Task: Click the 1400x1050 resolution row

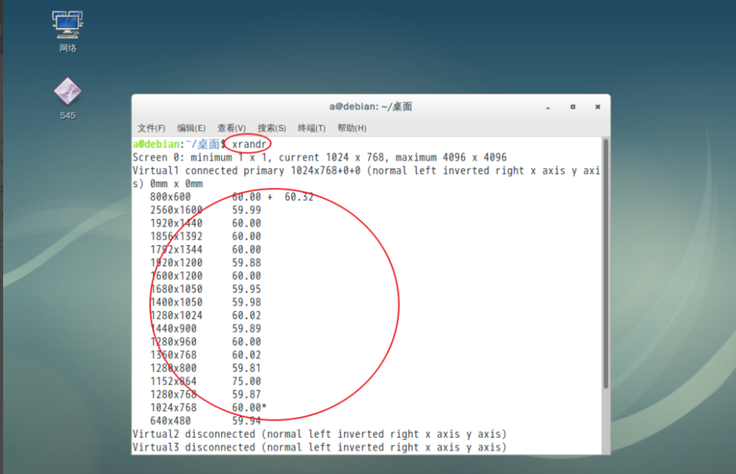Action: point(206,302)
